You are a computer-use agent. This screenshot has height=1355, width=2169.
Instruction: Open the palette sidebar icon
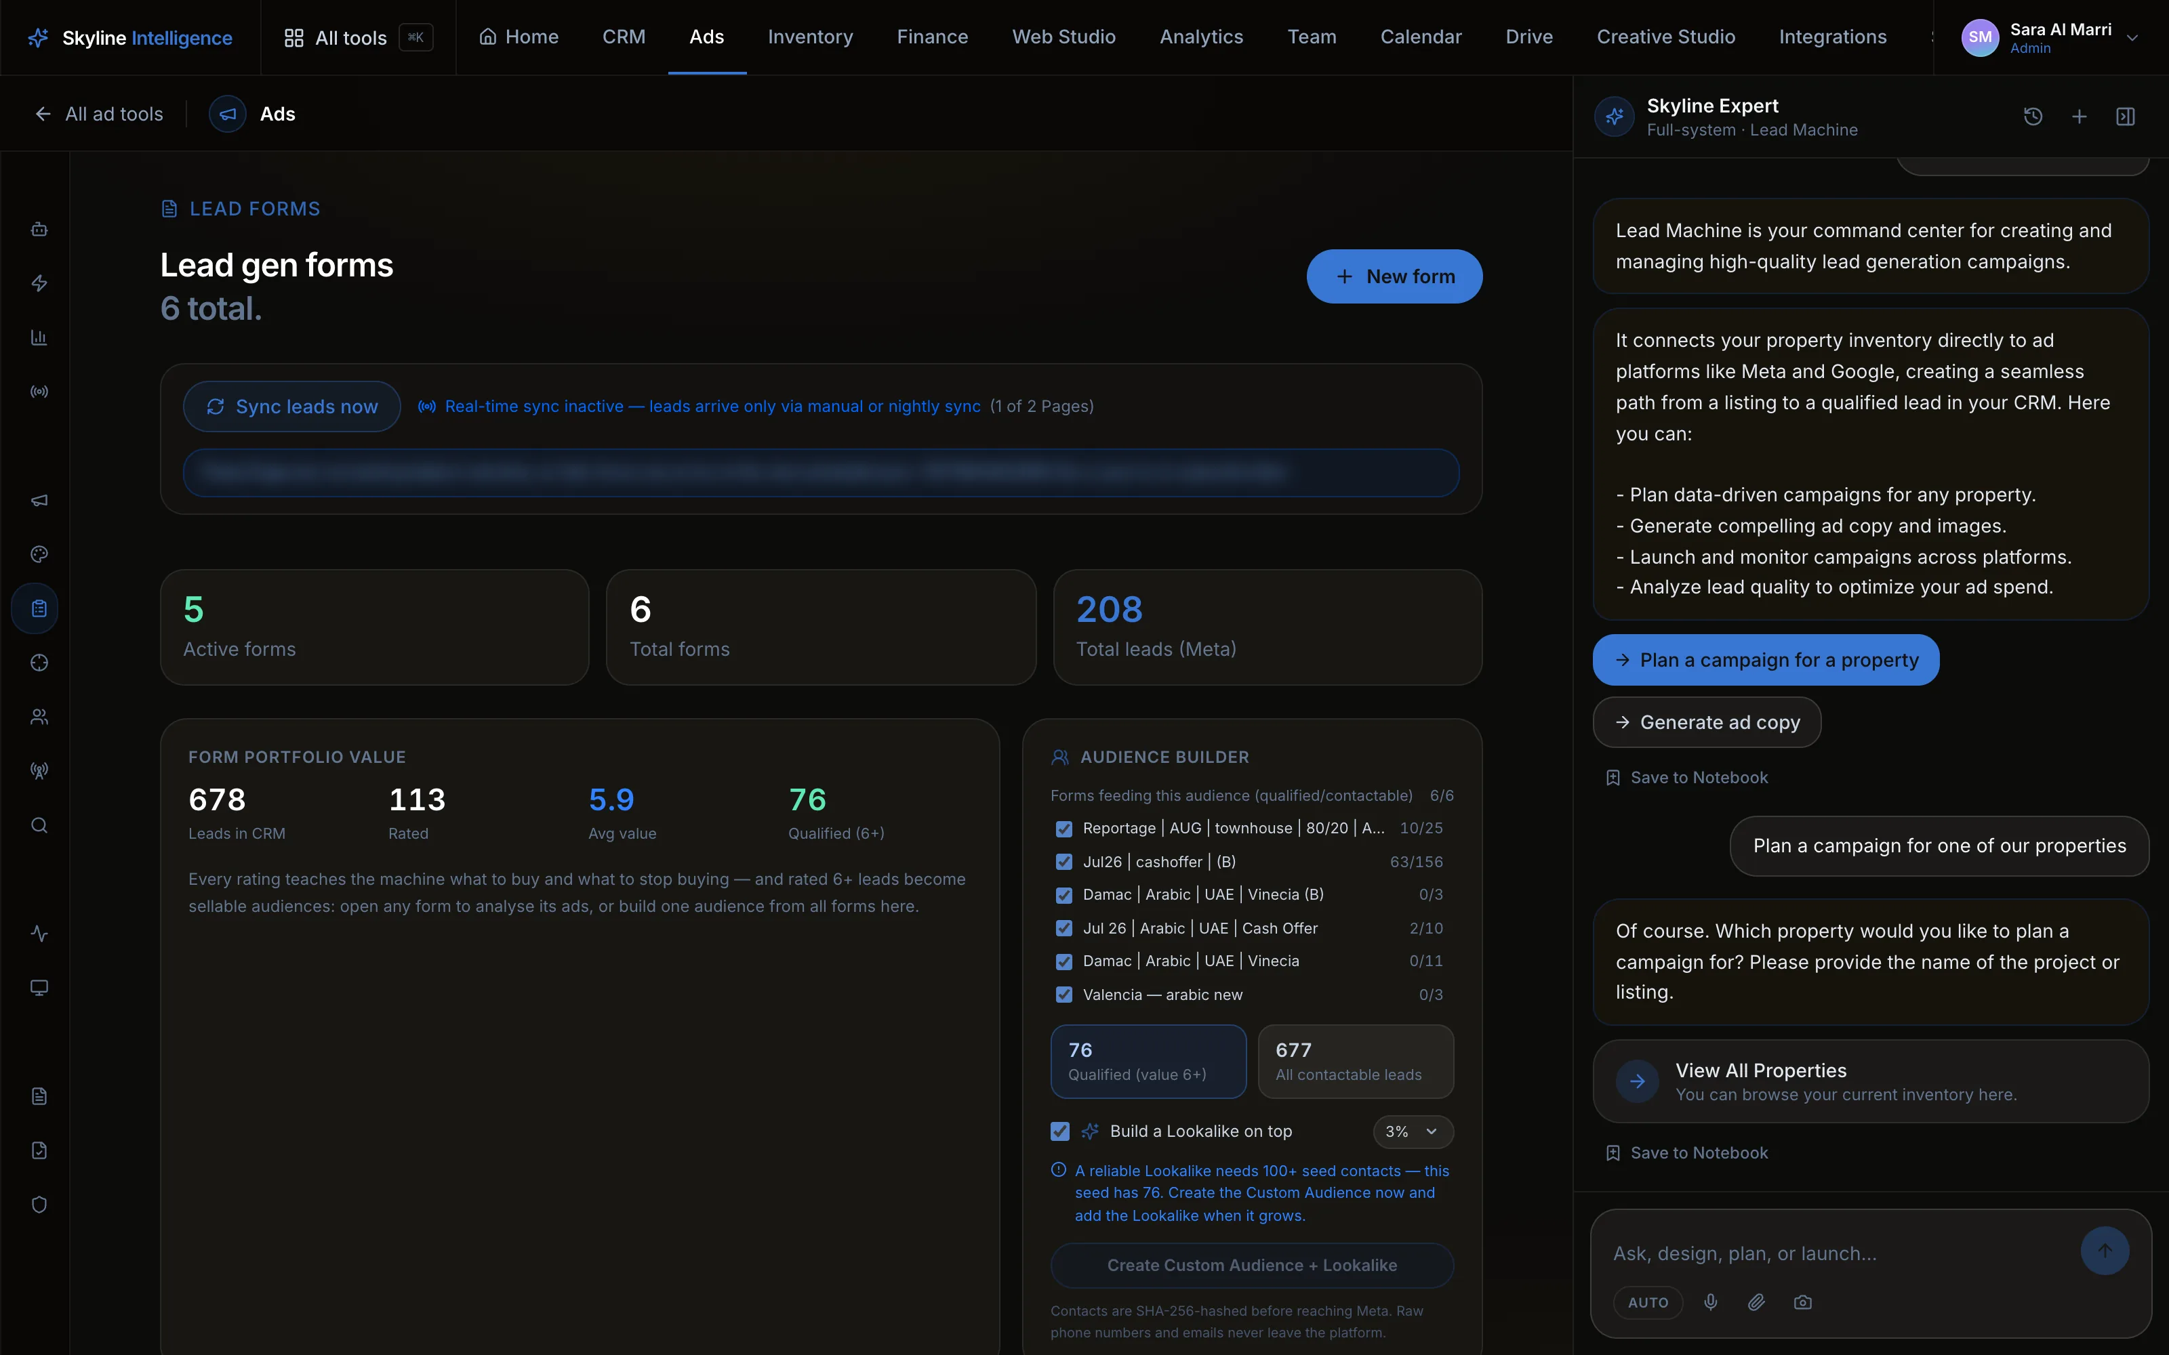(x=39, y=554)
